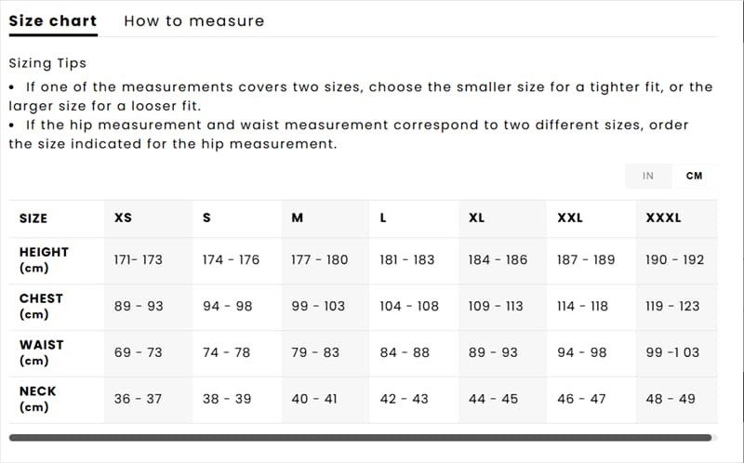Click the WAIST (cm) row label

coord(42,353)
